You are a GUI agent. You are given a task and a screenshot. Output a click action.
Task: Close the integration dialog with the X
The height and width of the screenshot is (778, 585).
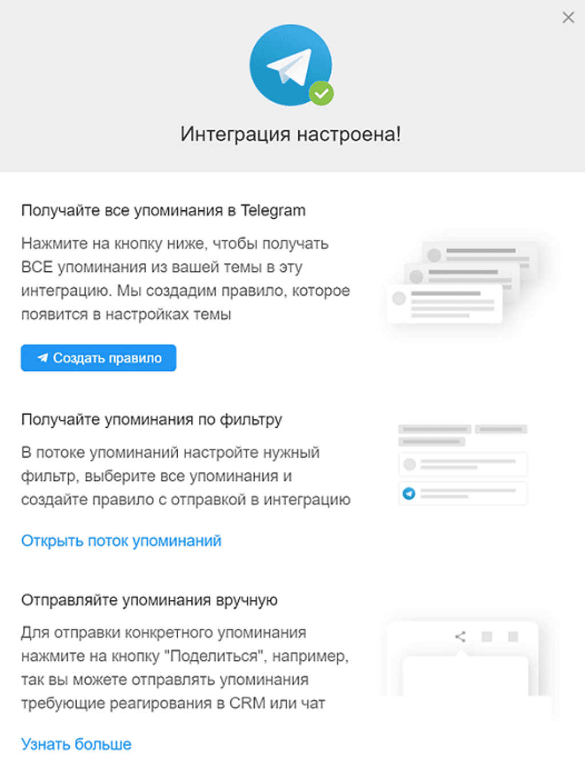tap(568, 17)
